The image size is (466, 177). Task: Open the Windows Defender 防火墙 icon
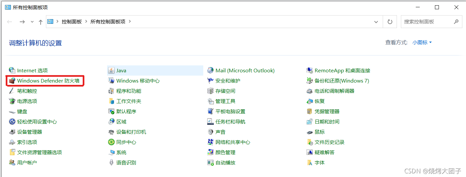point(12,81)
